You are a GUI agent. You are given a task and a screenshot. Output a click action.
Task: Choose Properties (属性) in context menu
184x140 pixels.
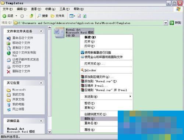click(x=99, y=130)
